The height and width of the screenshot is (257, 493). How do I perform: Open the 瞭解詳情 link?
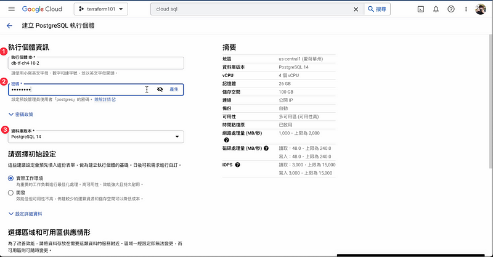105,99
